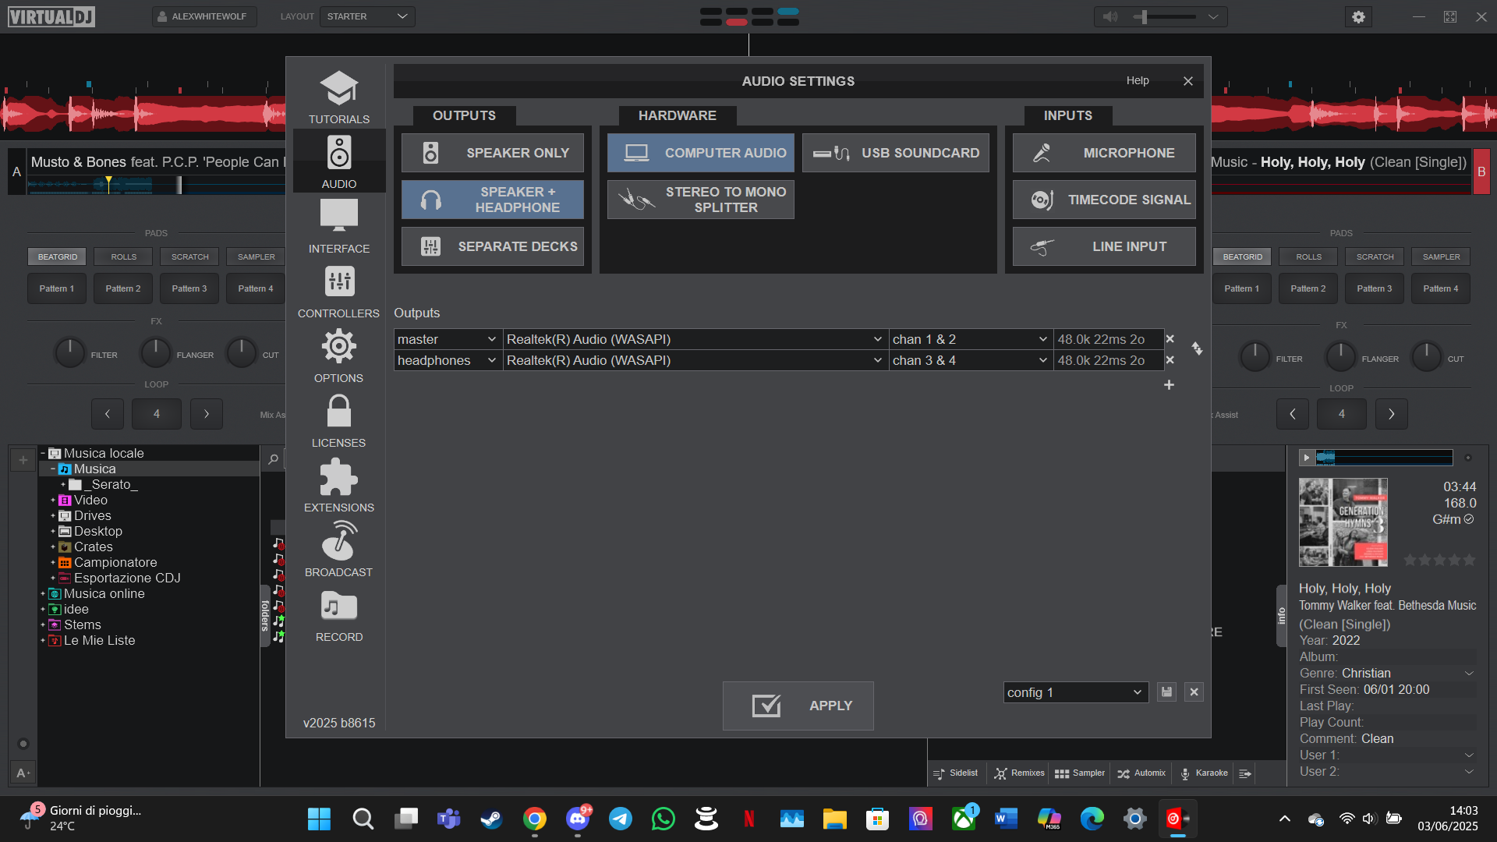Image resolution: width=1497 pixels, height=842 pixels.
Task: Open the Controllers settings section
Action: [338, 291]
